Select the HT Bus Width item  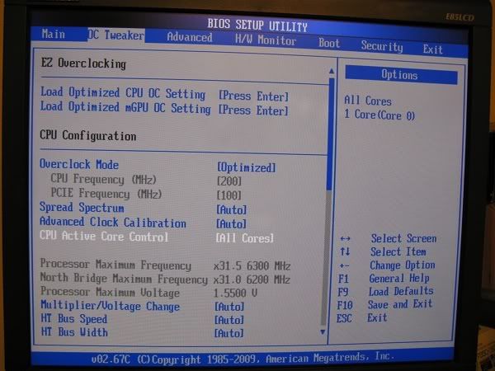click(x=74, y=332)
